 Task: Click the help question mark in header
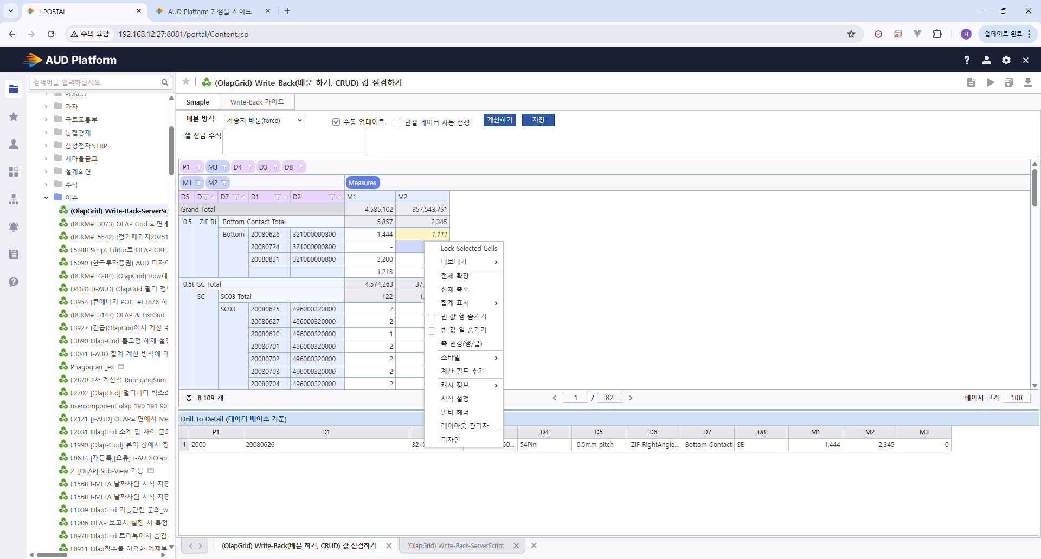click(x=967, y=60)
